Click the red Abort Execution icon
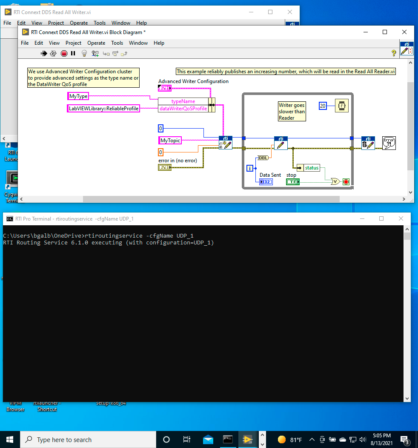The height and width of the screenshot is (448, 418). (x=64, y=53)
